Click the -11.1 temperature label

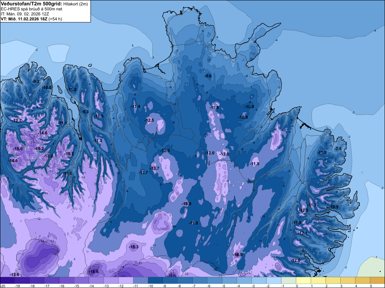[63, 123]
